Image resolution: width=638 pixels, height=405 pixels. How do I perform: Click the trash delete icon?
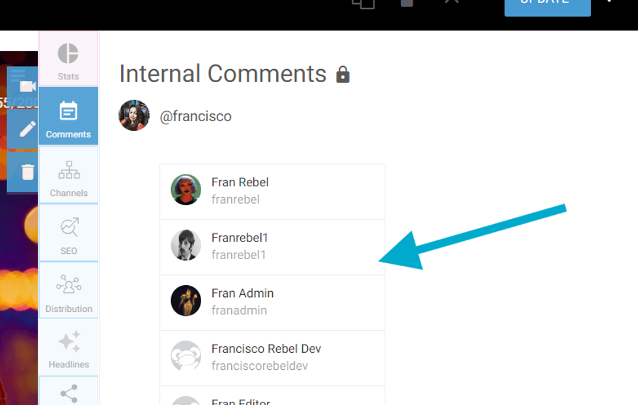27,172
